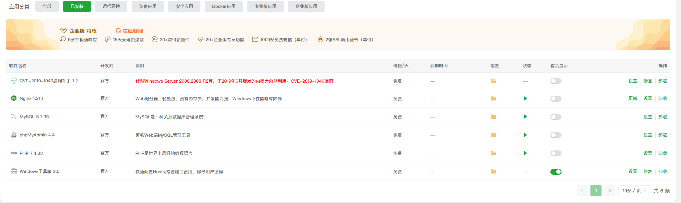Switch to the 专业版应用 category

point(265,6)
